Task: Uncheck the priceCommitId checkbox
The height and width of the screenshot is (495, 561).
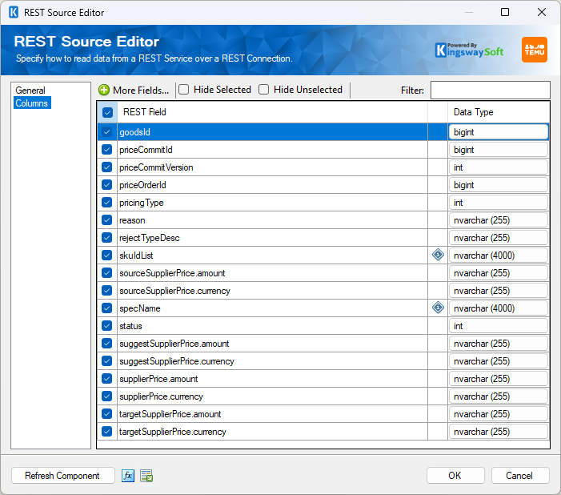Action: pos(106,149)
